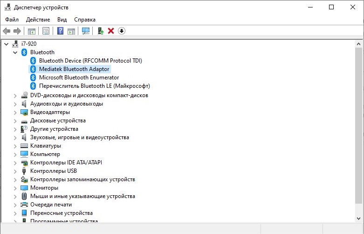Toggle the action pane toolbar icon
Screen dimensions: 364x234
click(x=71, y=31)
